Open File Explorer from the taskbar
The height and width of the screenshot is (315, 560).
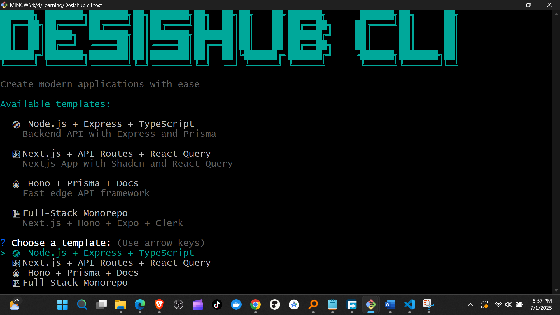tap(120, 305)
